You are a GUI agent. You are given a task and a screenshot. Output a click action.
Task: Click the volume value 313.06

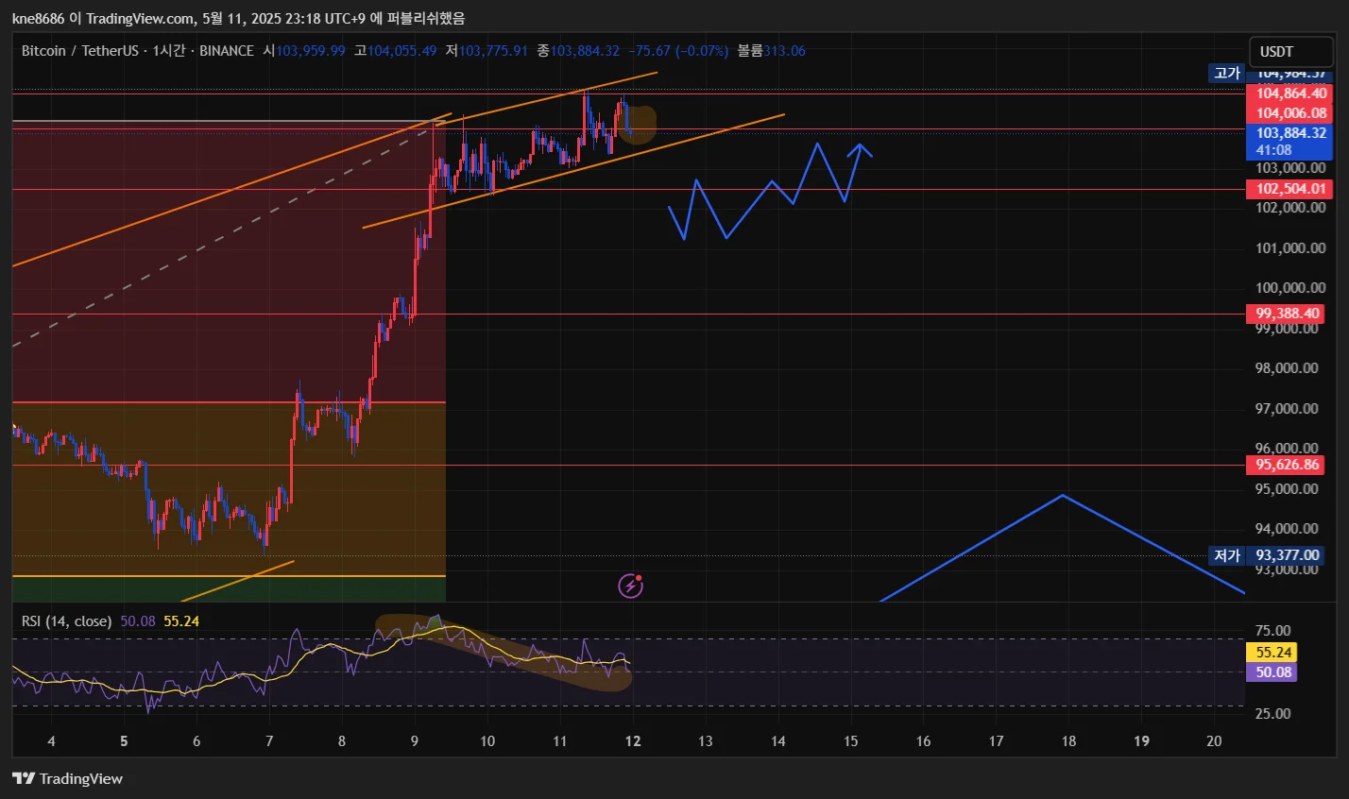(784, 51)
